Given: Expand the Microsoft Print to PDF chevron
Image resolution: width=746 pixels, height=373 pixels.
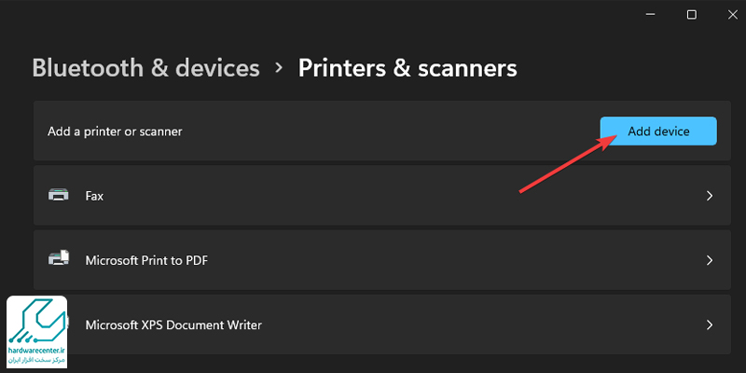Looking at the screenshot, I should [710, 260].
